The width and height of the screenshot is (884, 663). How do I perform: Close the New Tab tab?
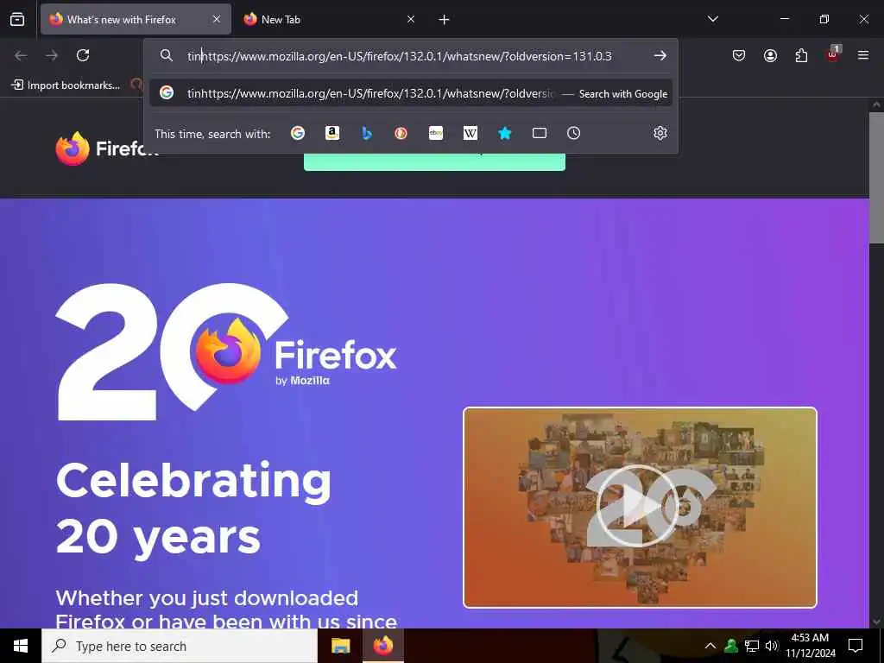pyautogui.click(x=411, y=19)
